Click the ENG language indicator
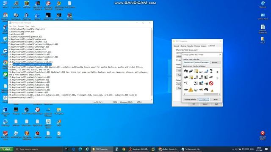This screenshot has width=271, height=152. point(252,149)
